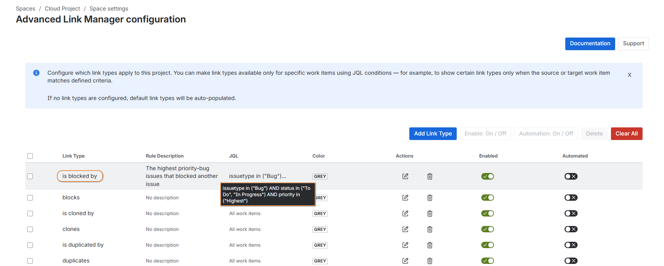This screenshot has height=266, width=664.
Task: Click Add Link Type
Action: tap(433, 134)
